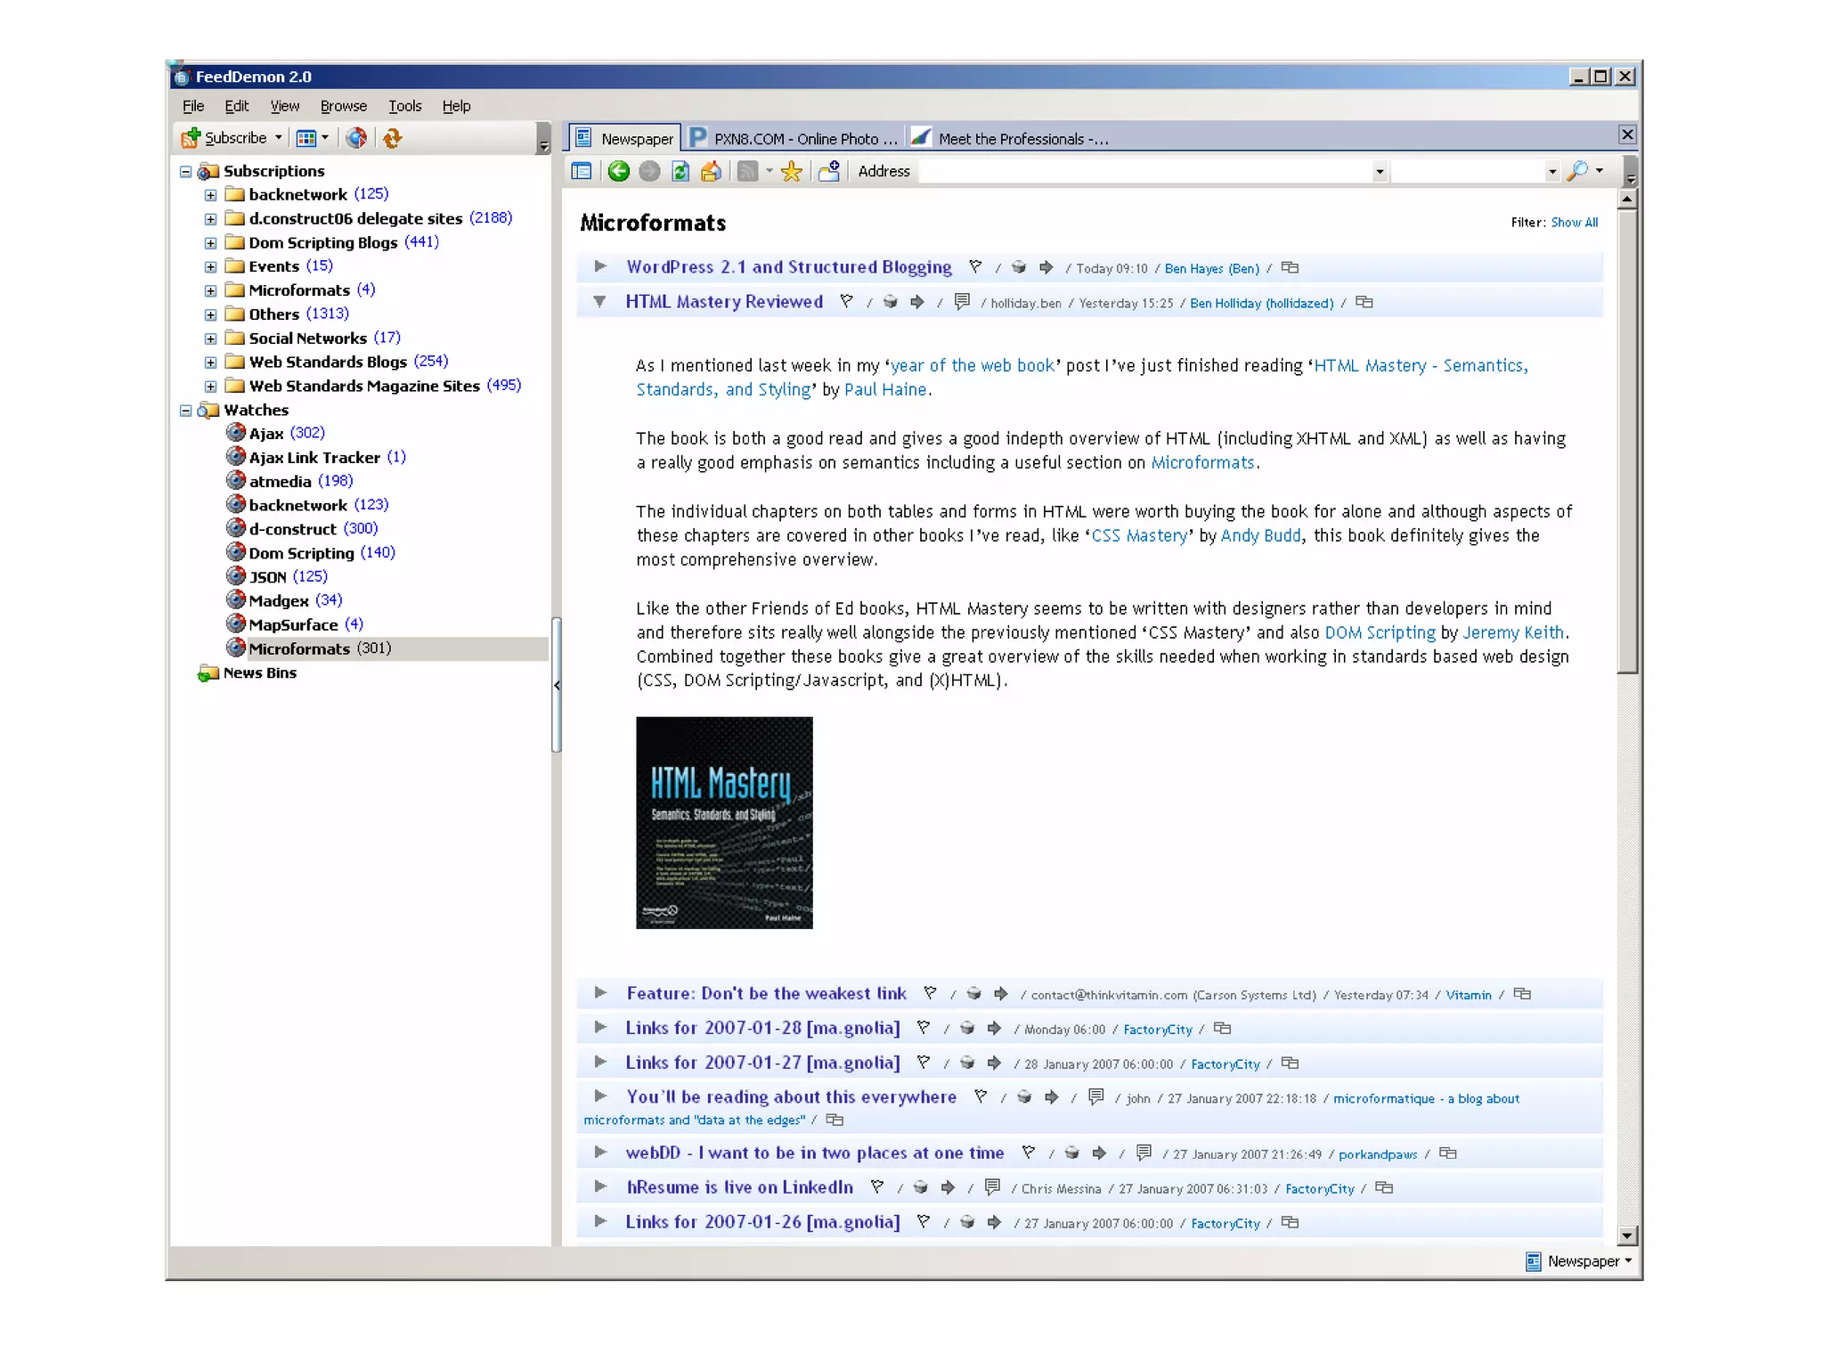Click the newspaper scrollbar down arrow

point(1627,1235)
